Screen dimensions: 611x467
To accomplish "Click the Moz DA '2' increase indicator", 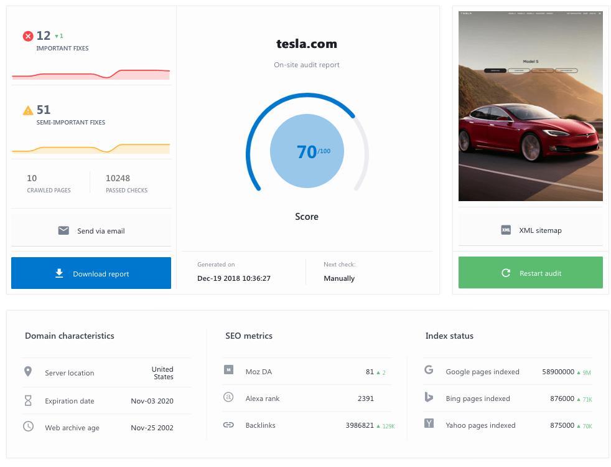I will (381, 372).
